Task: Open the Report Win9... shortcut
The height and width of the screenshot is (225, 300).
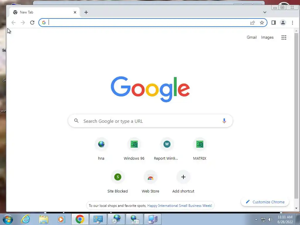Action: [167, 149]
